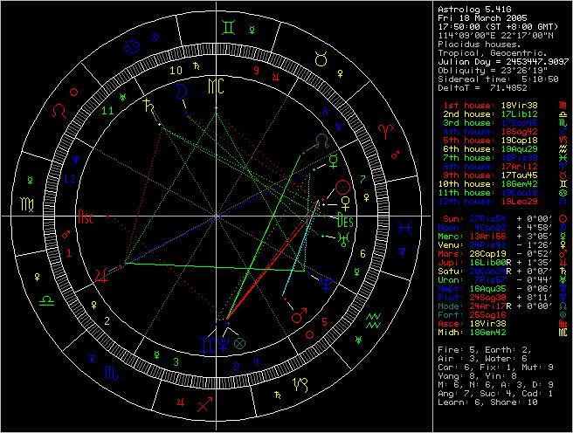Click the yellow MC label atop the wheel
The height and width of the screenshot is (433, 573).
tap(215, 87)
